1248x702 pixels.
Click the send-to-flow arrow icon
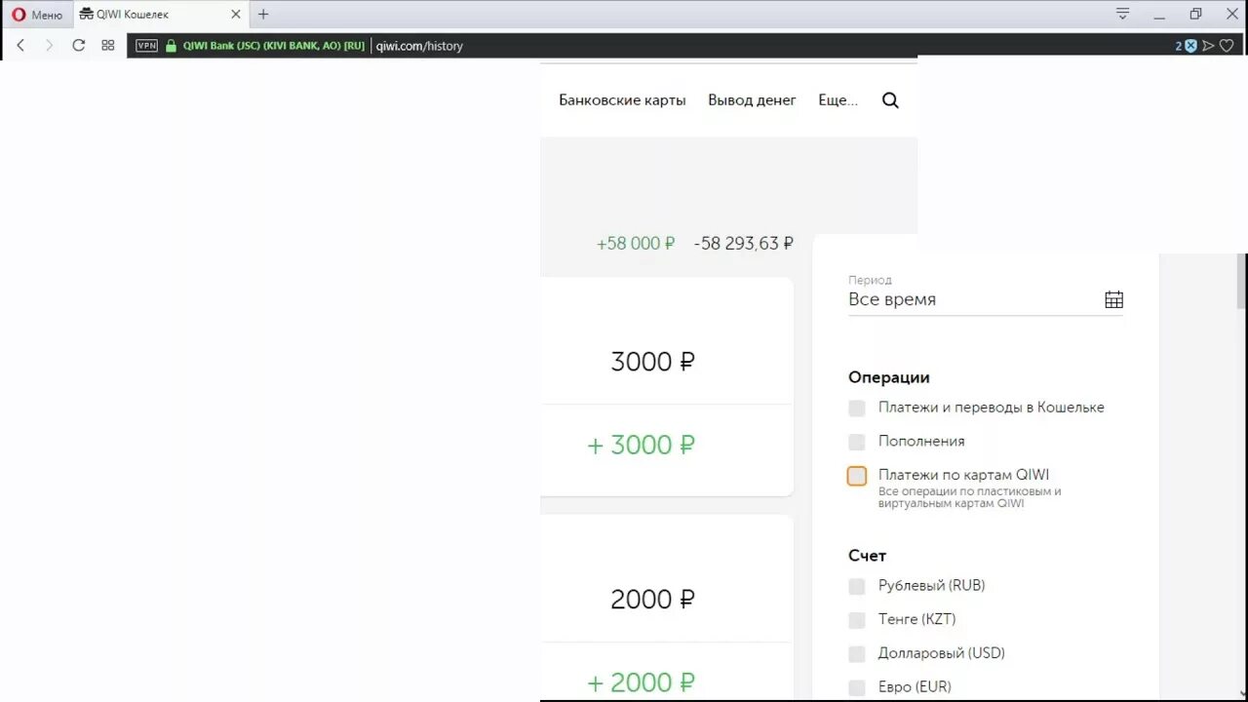coord(1209,46)
